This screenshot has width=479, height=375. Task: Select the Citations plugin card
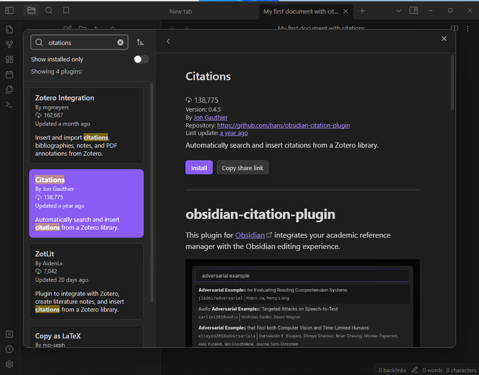click(x=86, y=203)
